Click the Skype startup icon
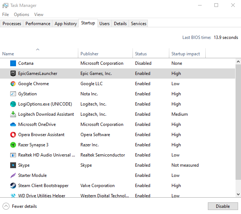The image size is (241, 214). coord(13,165)
